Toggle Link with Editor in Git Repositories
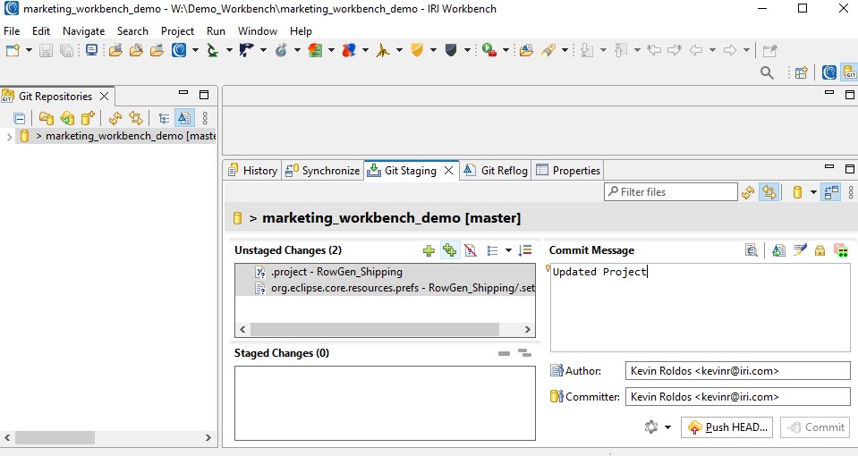Screen dimensions: 858x456 [136, 118]
